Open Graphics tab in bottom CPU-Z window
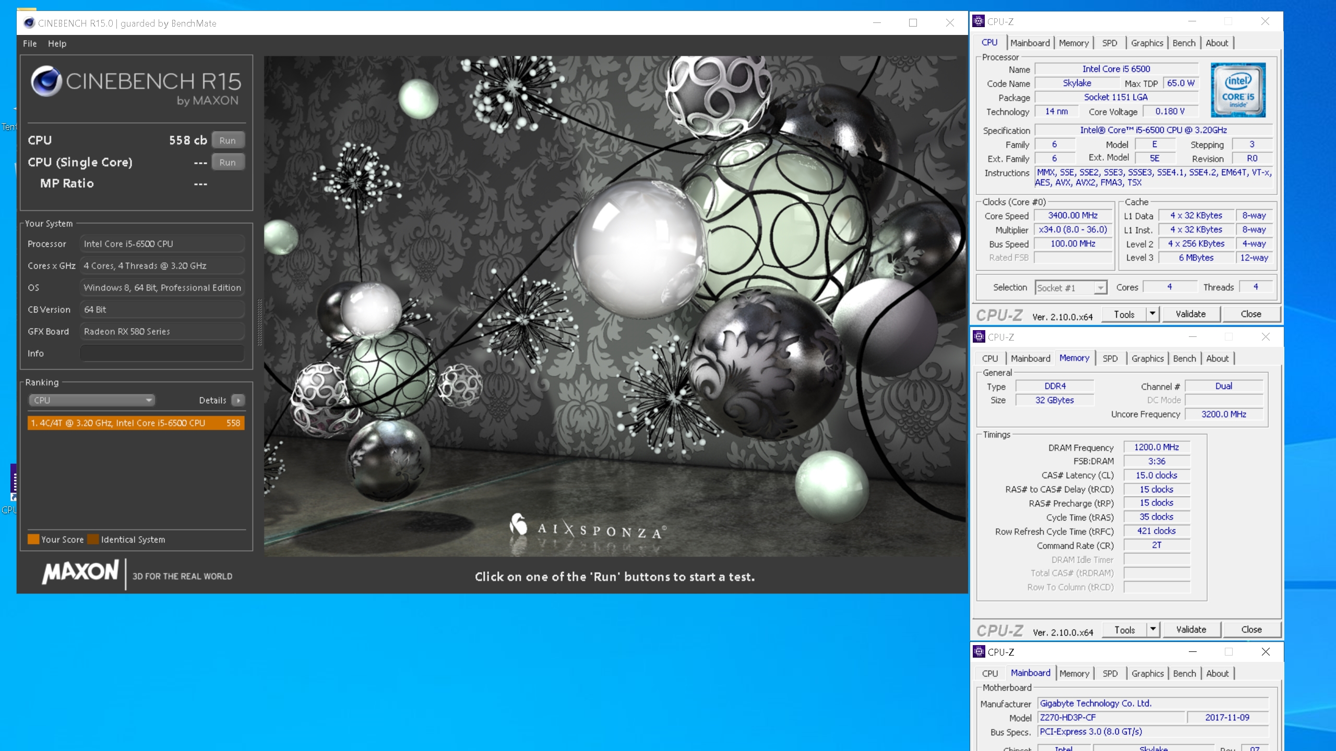Screen dimensions: 1336x751 [1148, 674]
